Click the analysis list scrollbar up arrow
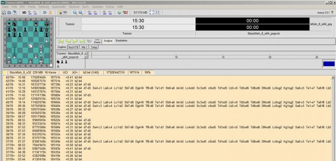 pyautogui.click(x=333, y=78)
